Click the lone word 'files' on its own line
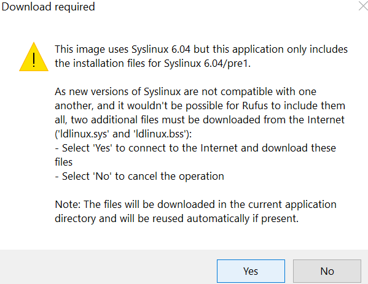This screenshot has width=368, height=284. [x=64, y=162]
